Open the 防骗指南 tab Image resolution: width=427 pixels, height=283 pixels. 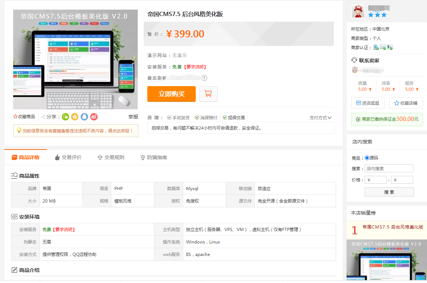coord(154,157)
